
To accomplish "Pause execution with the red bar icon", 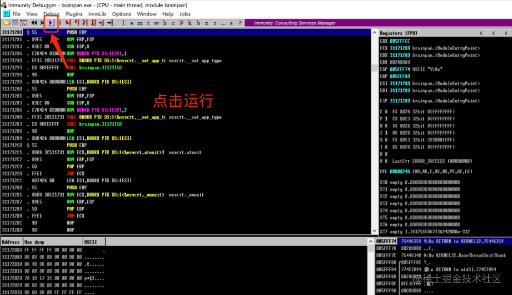I will pos(60,23).
